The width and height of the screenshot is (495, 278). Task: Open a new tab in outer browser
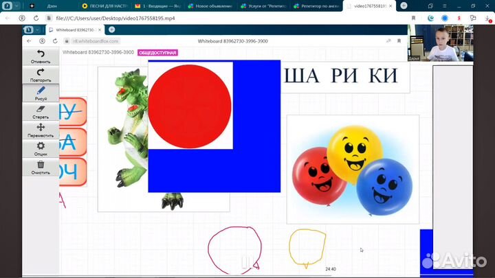tap(404, 5)
